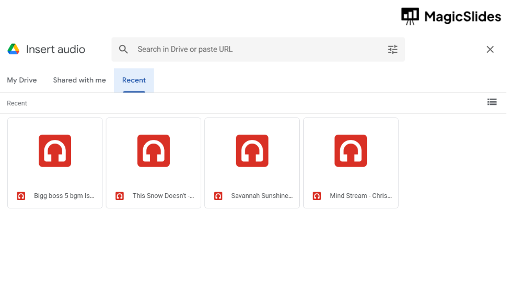Switch to list view layout

click(492, 102)
